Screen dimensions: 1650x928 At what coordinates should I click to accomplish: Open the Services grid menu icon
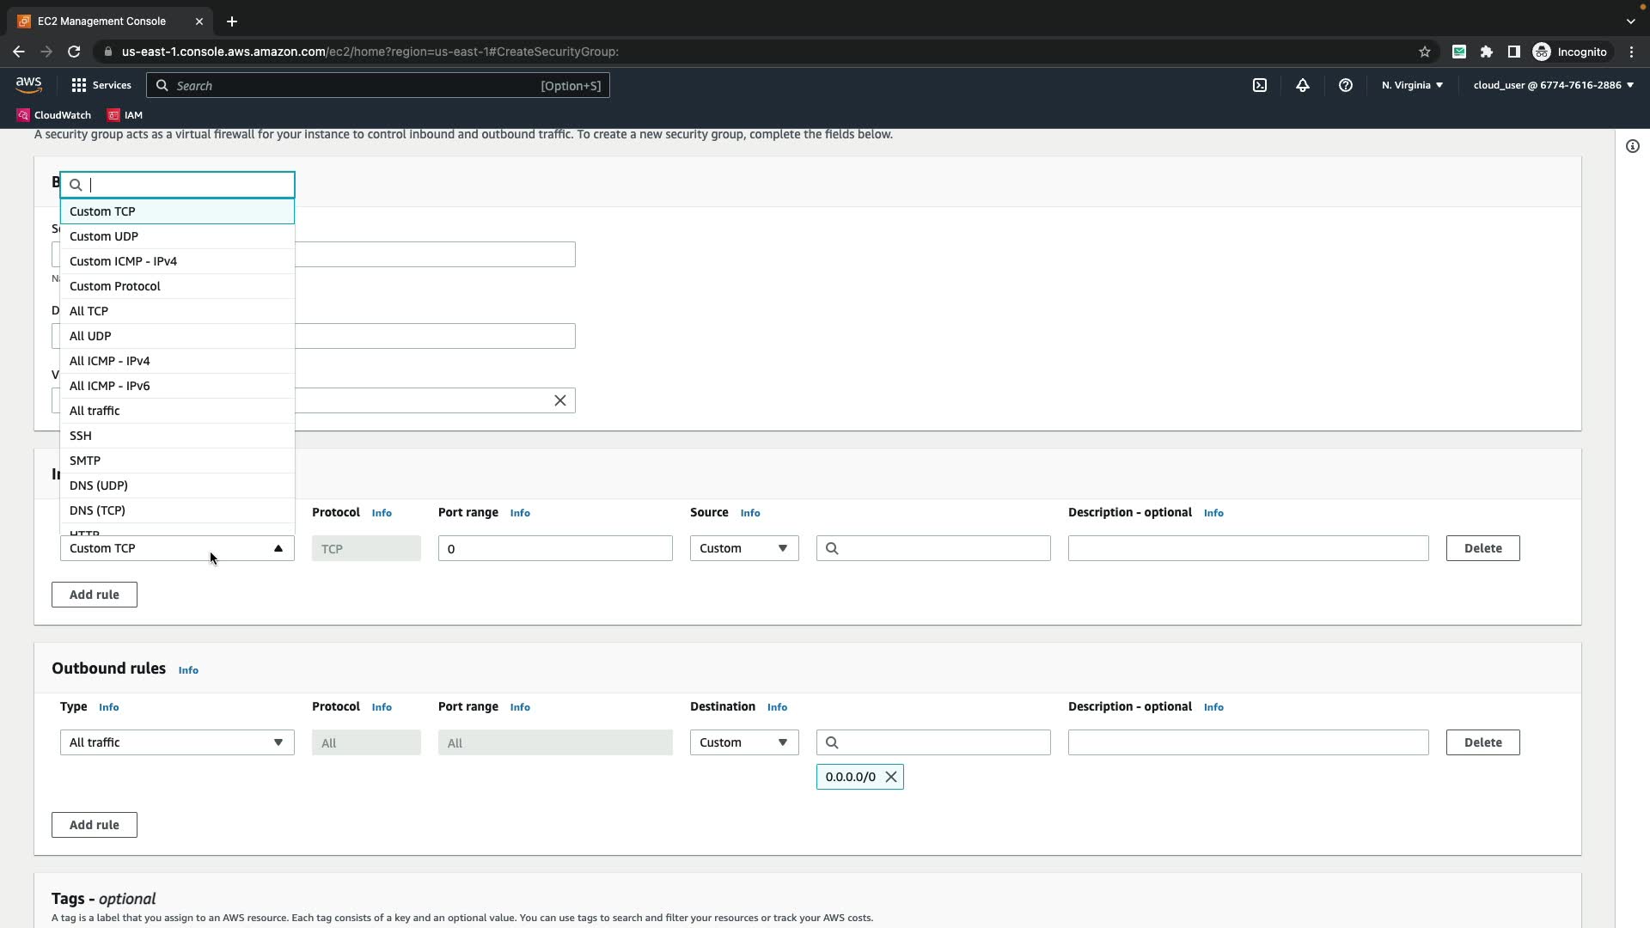coord(79,85)
